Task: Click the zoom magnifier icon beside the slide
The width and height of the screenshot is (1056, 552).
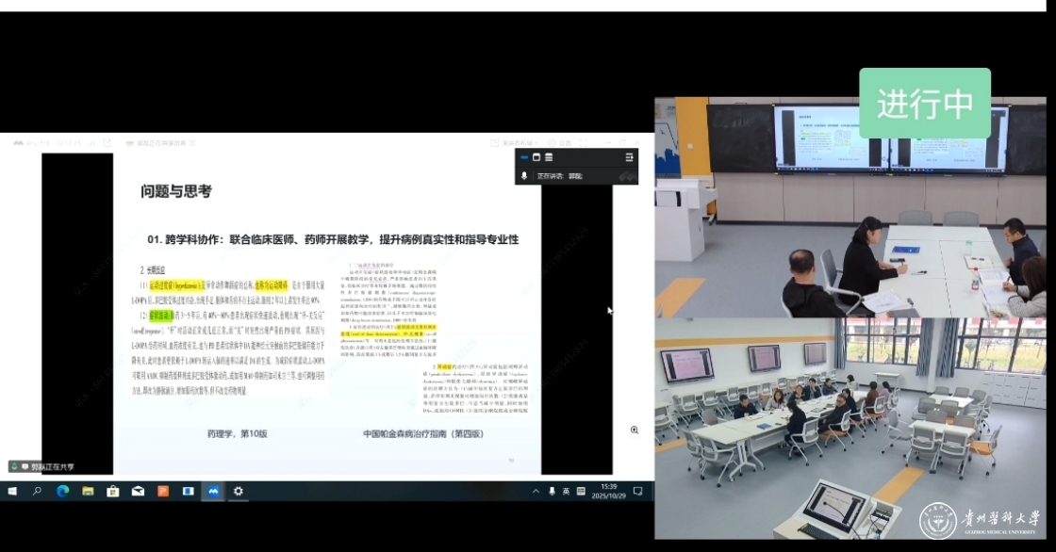Action: tap(635, 430)
